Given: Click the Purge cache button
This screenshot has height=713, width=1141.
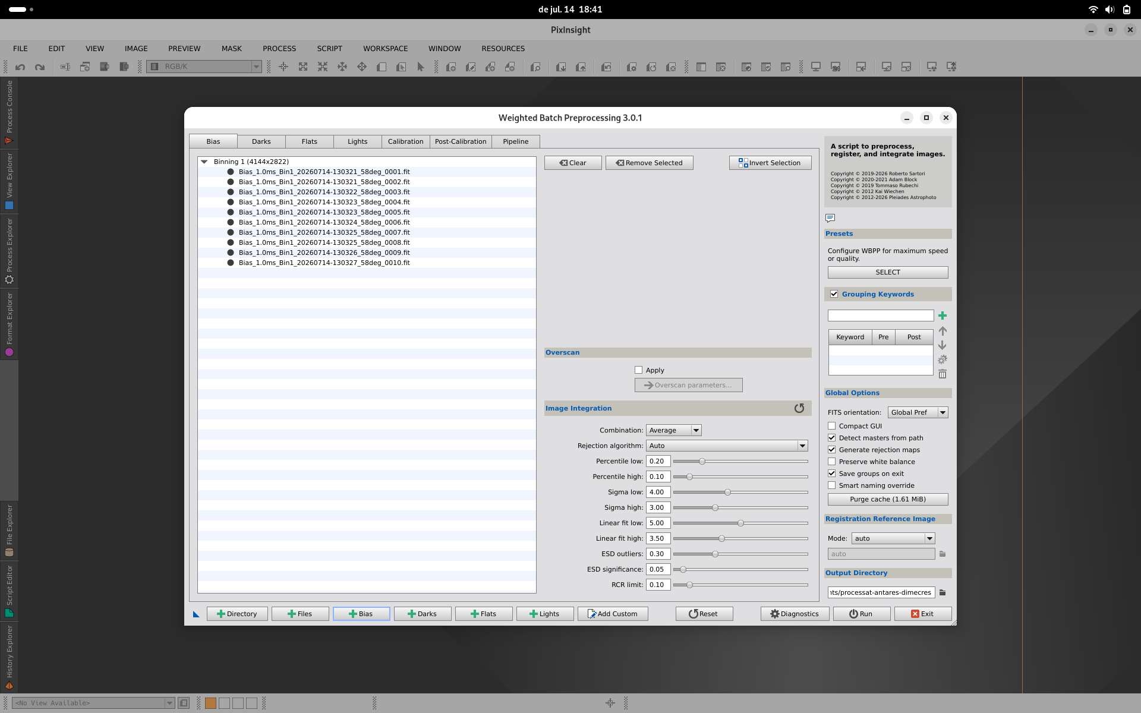Looking at the screenshot, I should click(x=888, y=499).
